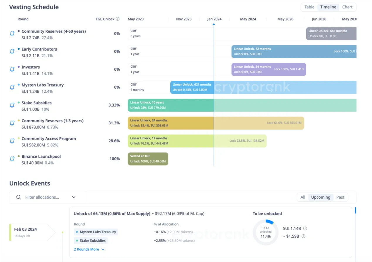This screenshot has height=262, width=372.
Task: Click the bell icon for Binance Launchpool
Action: (x=12, y=159)
